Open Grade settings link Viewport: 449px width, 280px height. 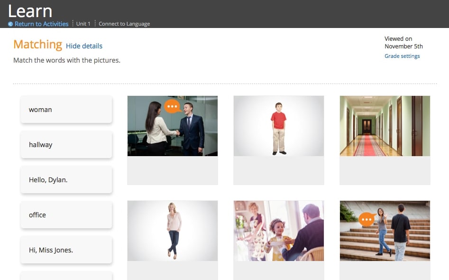click(402, 56)
